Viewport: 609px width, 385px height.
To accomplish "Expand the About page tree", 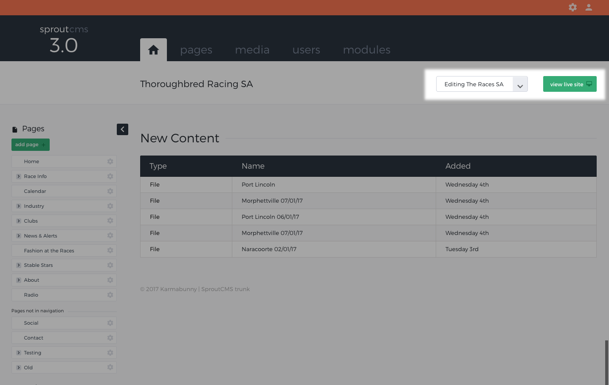I will (19, 280).
